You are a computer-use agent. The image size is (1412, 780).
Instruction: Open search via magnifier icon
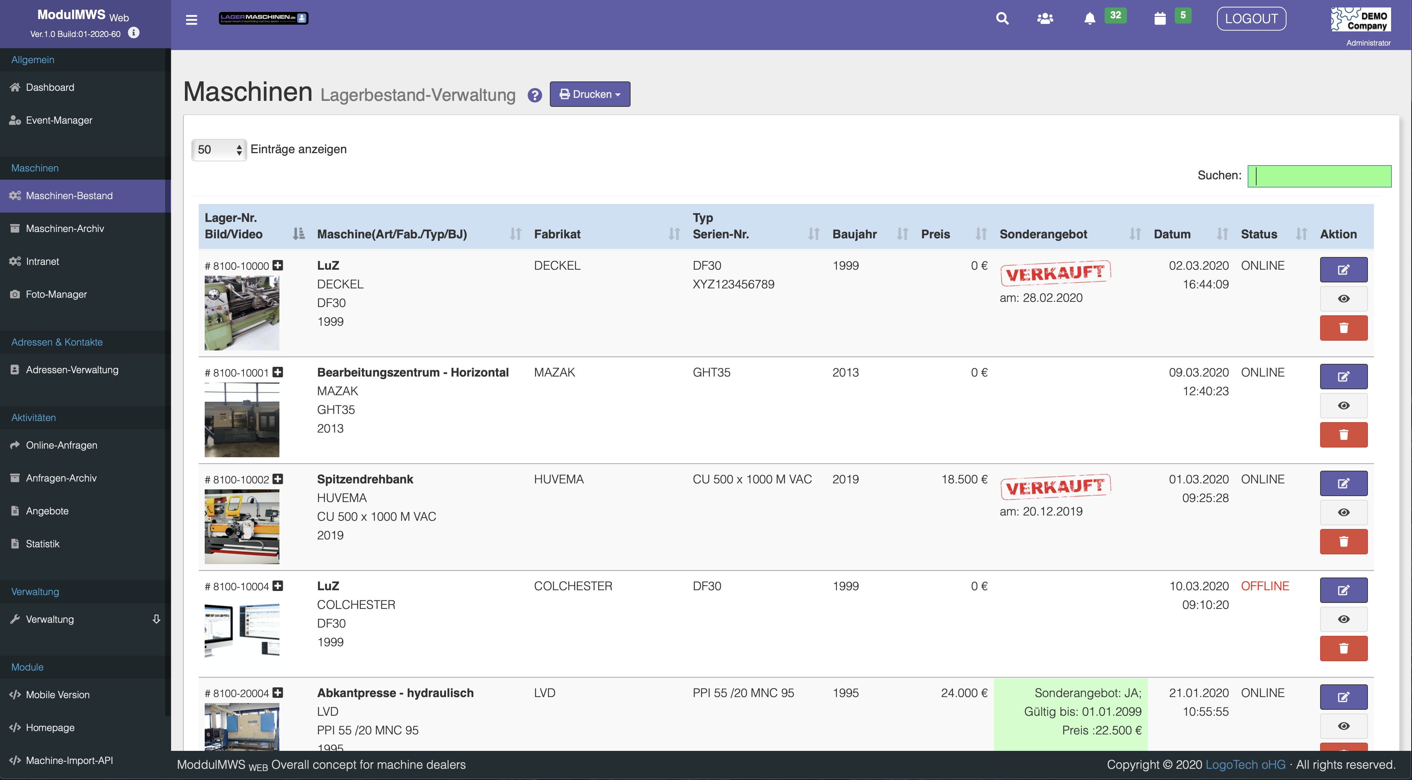pyautogui.click(x=1002, y=19)
